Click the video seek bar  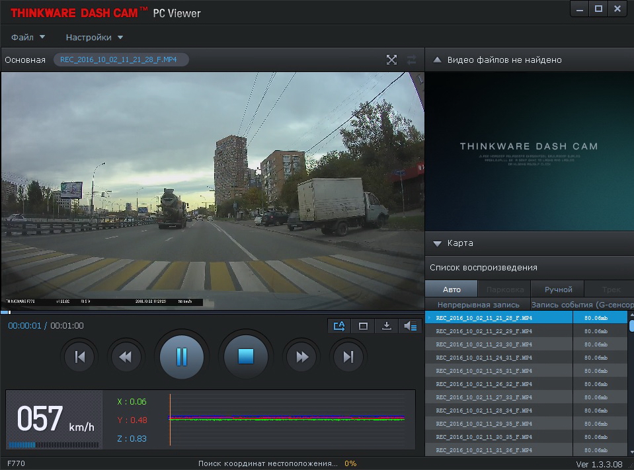pos(213,312)
